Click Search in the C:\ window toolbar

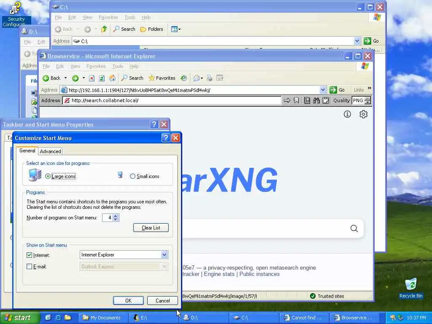click(124, 29)
